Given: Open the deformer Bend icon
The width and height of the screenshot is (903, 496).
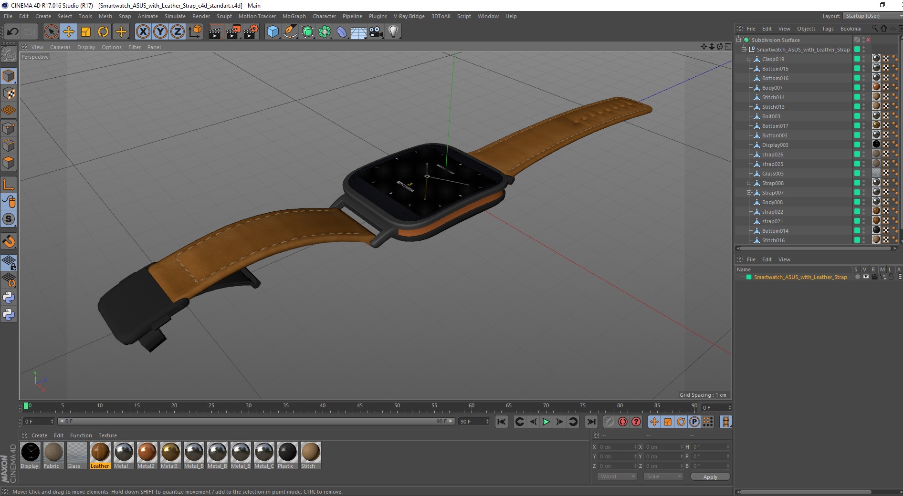Looking at the screenshot, I should point(342,32).
